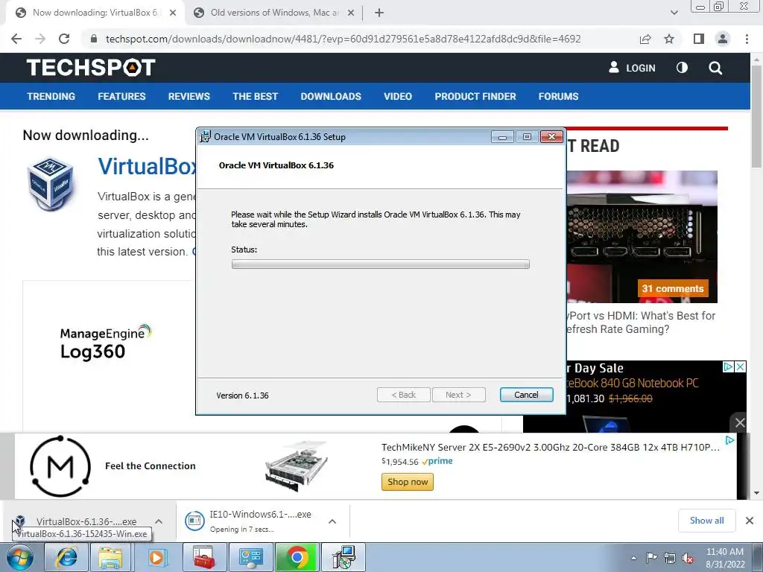Show hidden tray icons arrow
The image size is (763, 572).
[633, 558]
